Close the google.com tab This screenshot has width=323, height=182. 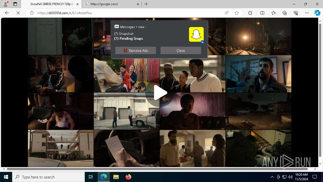point(138,4)
